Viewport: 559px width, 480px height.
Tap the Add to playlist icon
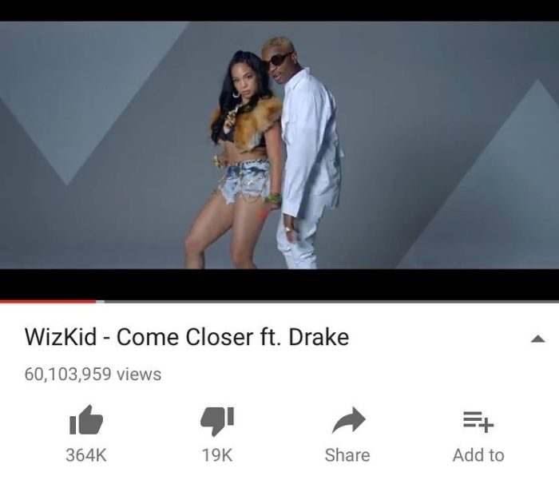click(x=478, y=422)
